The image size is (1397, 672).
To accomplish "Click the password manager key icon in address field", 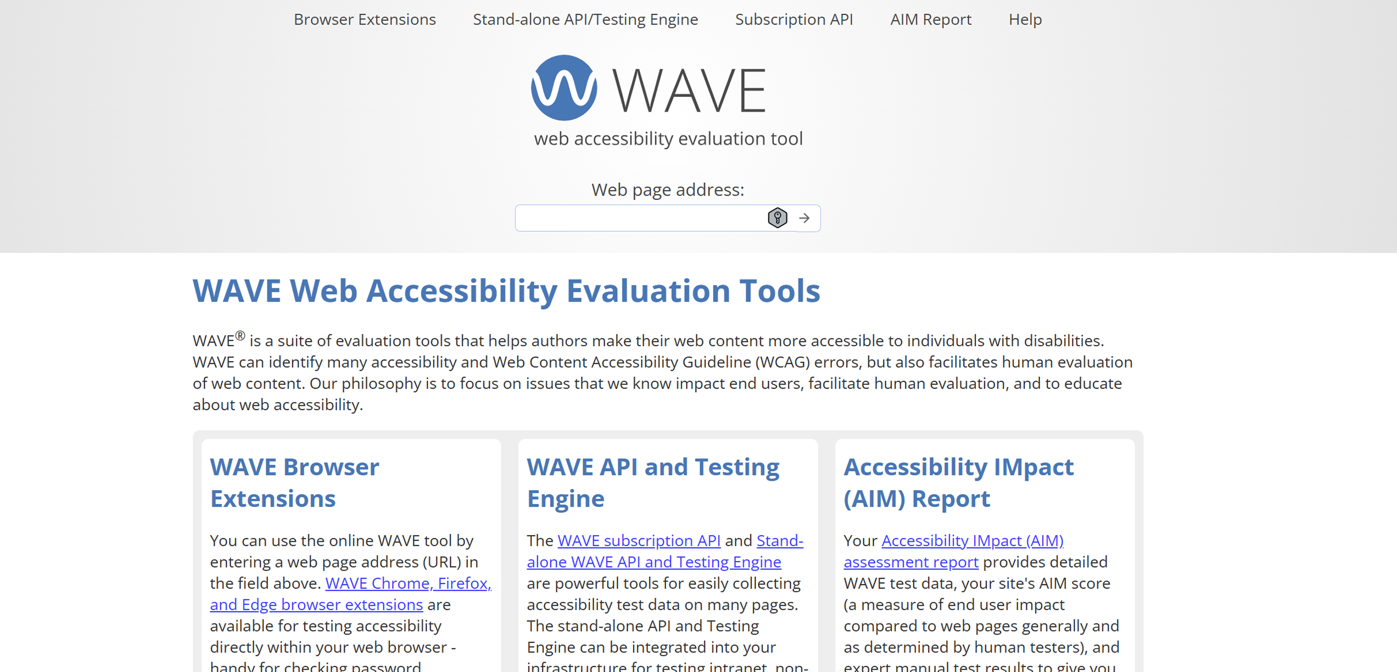I will tap(777, 218).
